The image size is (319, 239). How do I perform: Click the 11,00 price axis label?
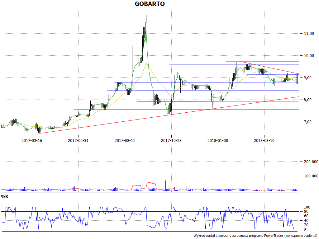pos(309,34)
